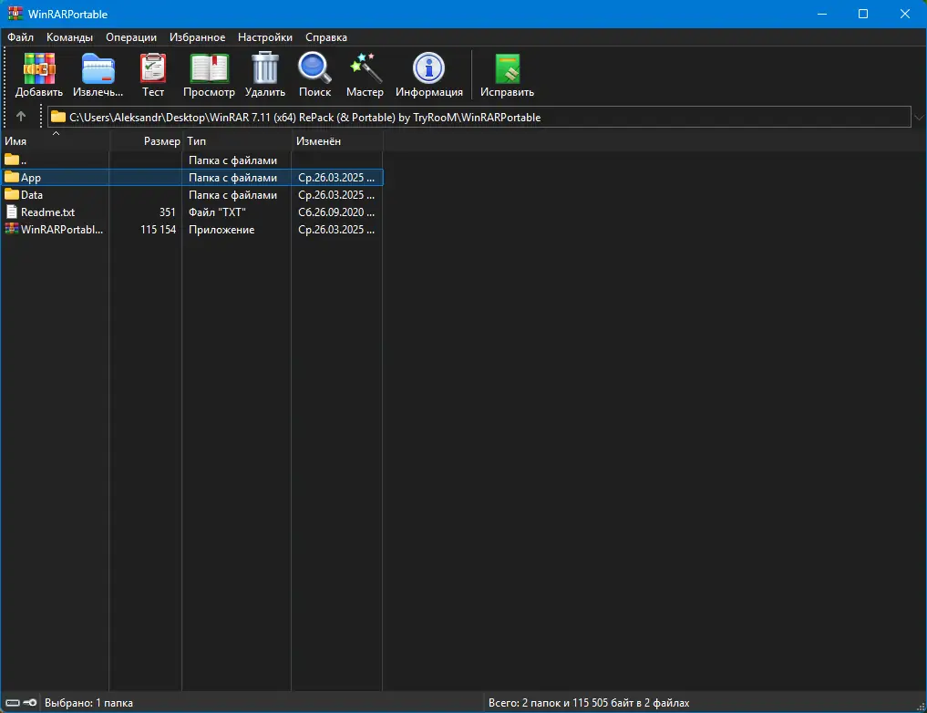Maximize the WinRARPortable window

coord(863,14)
